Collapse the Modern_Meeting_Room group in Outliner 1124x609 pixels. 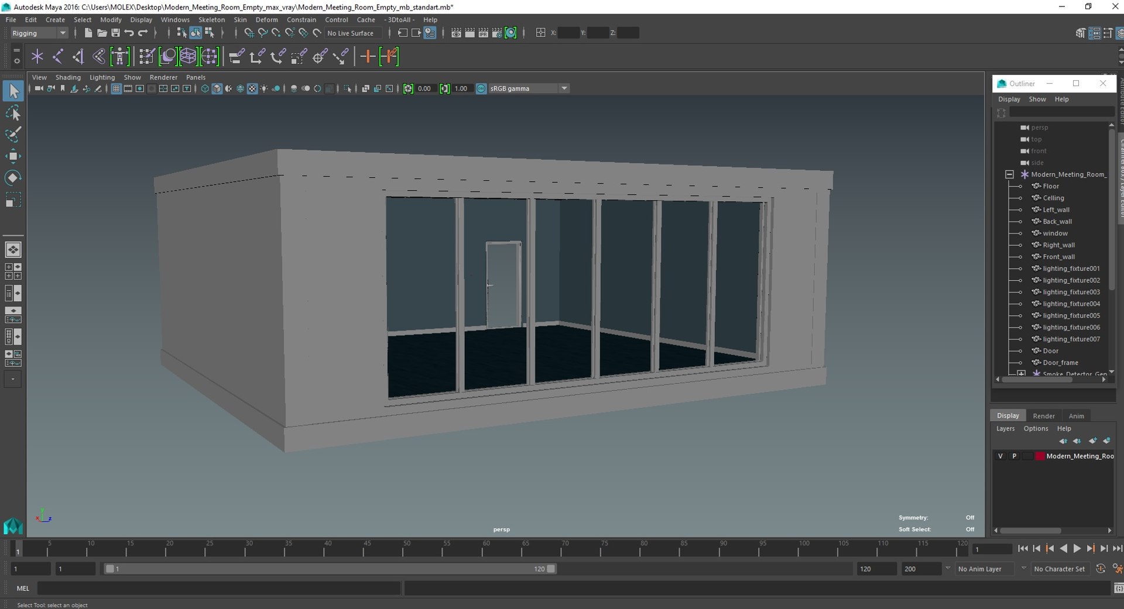coord(1009,174)
